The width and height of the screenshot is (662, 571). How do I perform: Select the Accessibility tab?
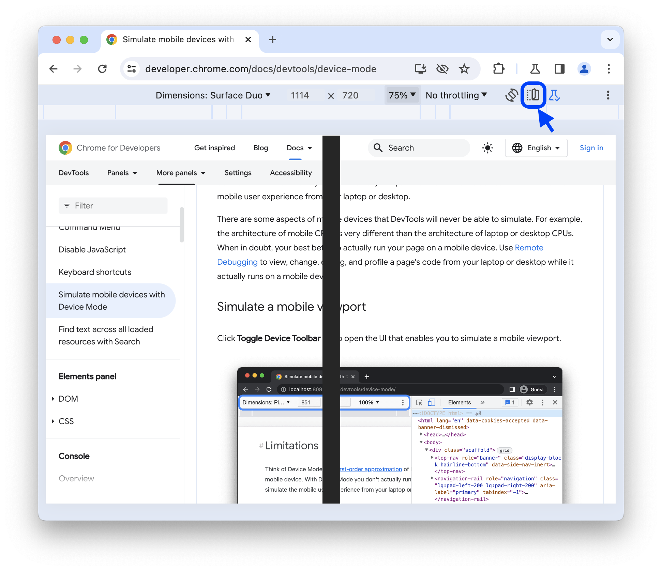(x=290, y=173)
